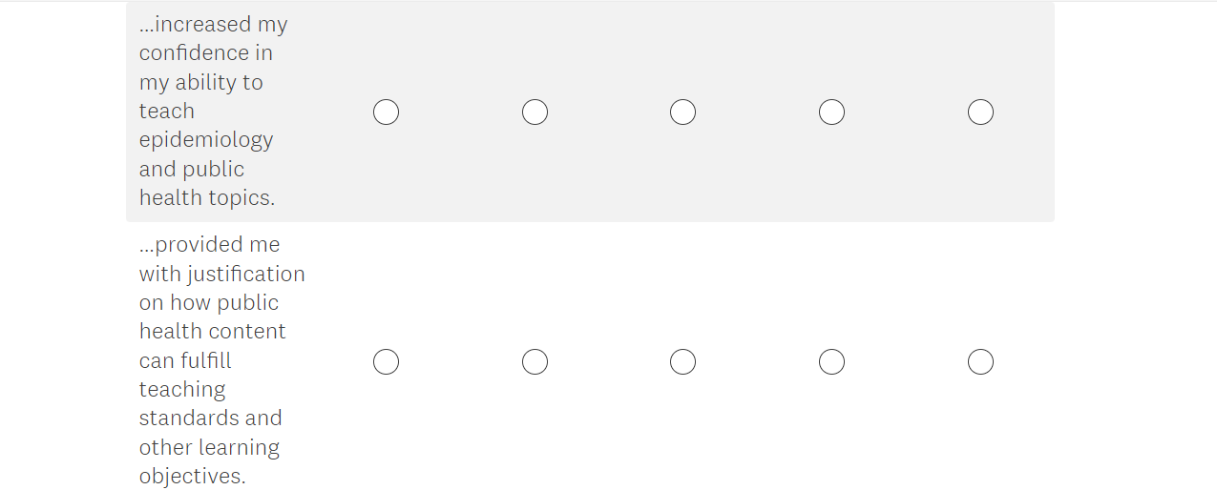This screenshot has height=490, width=1217.
Task: Click "standards and other learning objectives" text
Action: (210, 447)
